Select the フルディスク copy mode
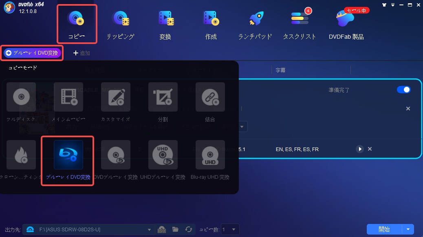Image resolution: width=423 pixels, height=237 pixels. click(21, 97)
